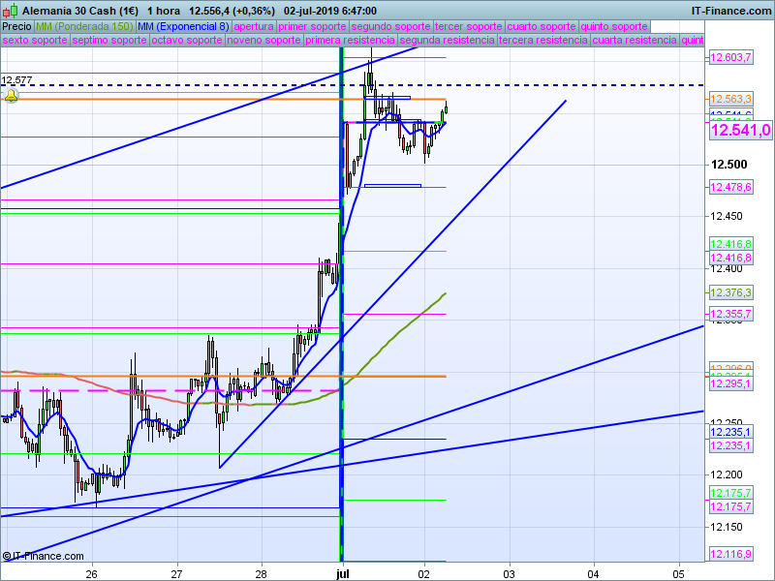This screenshot has width=775, height=581.
Task: Select the sexto soporte label
Action: click(35, 40)
